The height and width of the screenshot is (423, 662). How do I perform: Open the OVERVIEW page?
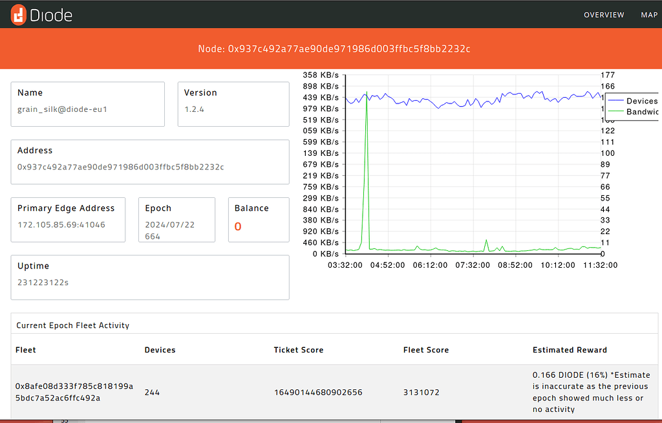pos(603,14)
